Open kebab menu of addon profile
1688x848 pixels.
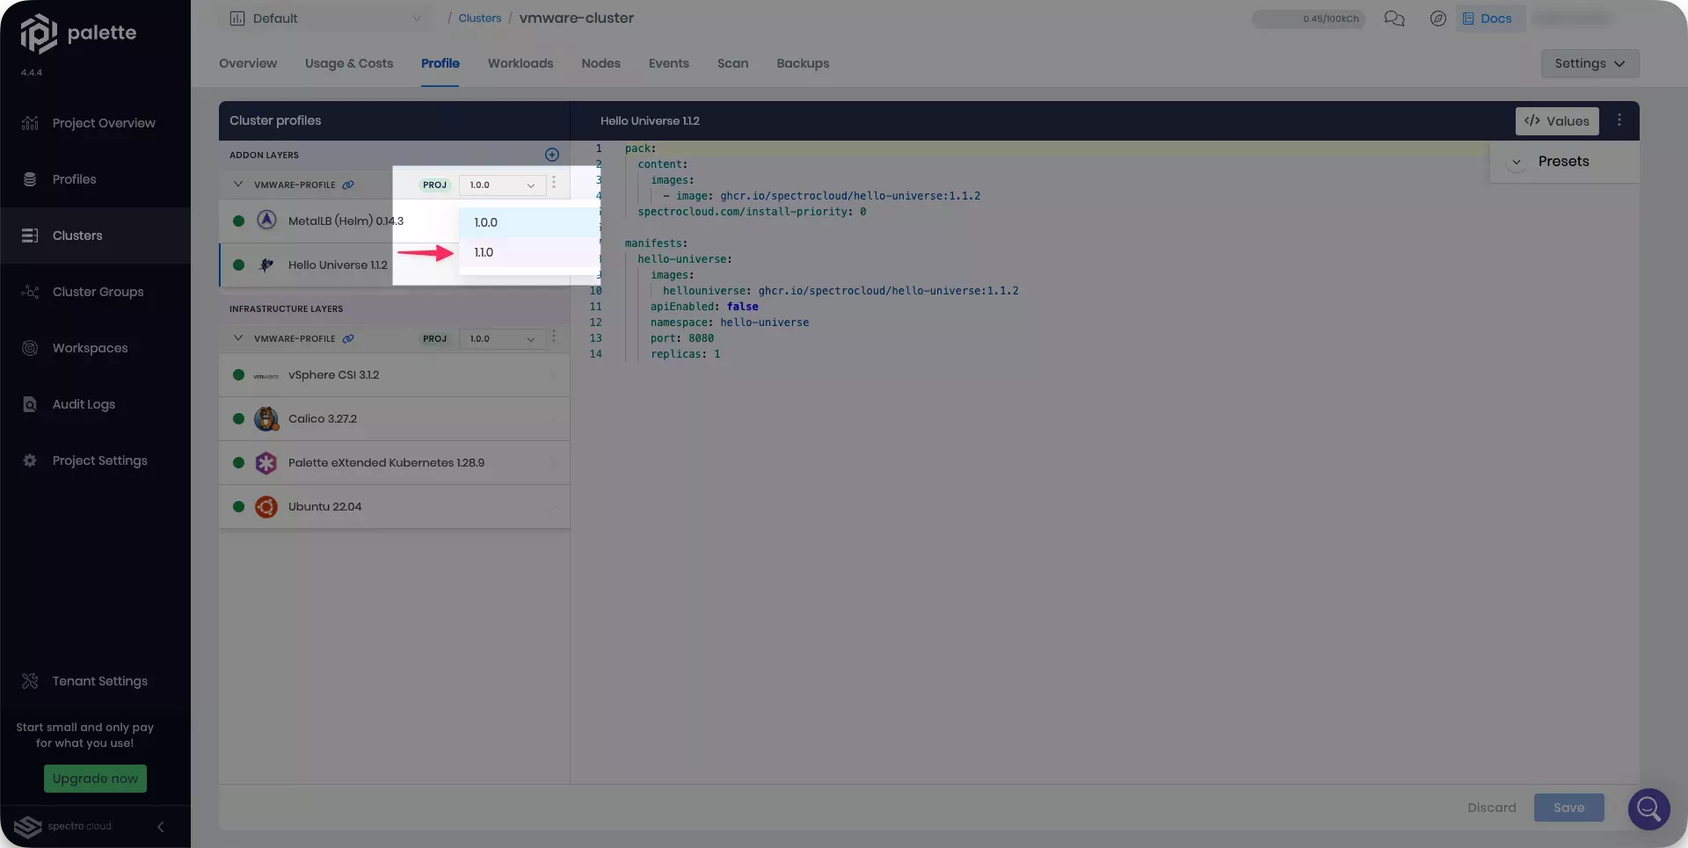(x=554, y=184)
